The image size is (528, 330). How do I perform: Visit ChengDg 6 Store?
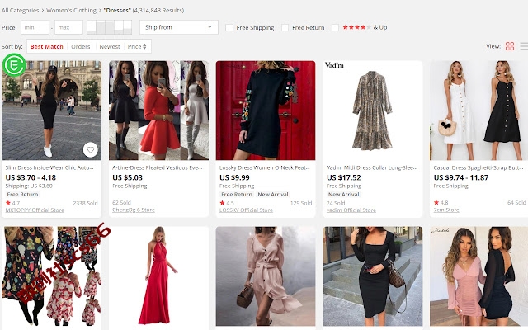pyautogui.click(x=134, y=210)
